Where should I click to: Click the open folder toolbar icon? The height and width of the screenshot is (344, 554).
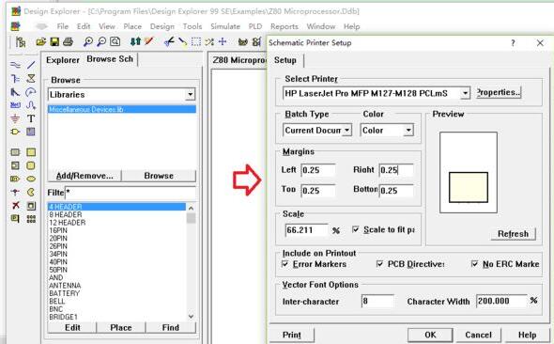[x=41, y=42]
